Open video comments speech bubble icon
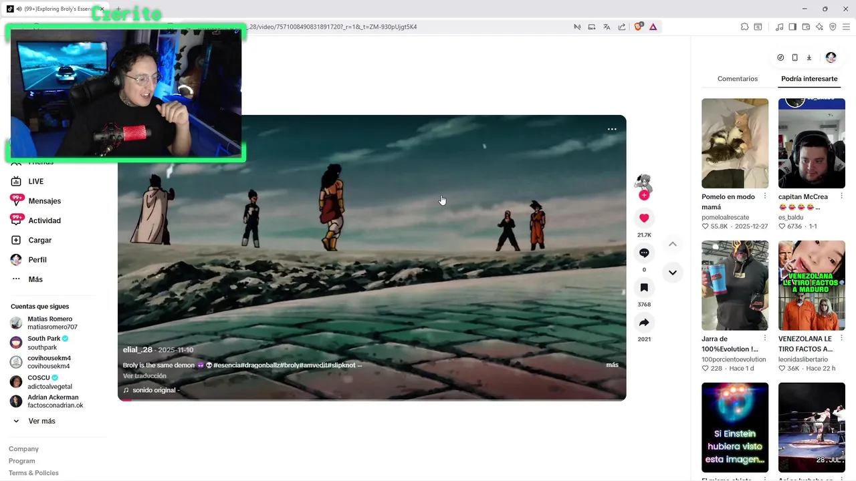This screenshot has height=481, width=856. [644, 253]
